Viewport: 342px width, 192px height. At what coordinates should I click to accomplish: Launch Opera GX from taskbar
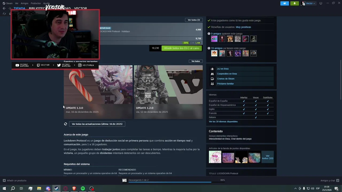coord(65,189)
